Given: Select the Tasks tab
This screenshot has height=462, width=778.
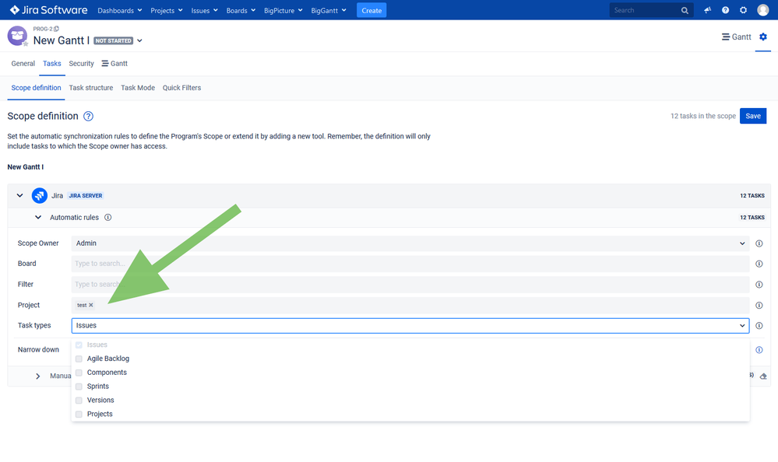Looking at the screenshot, I should pyautogui.click(x=51, y=64).
